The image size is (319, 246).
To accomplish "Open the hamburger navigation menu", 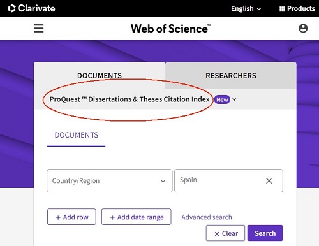I will tap(39, 28).
